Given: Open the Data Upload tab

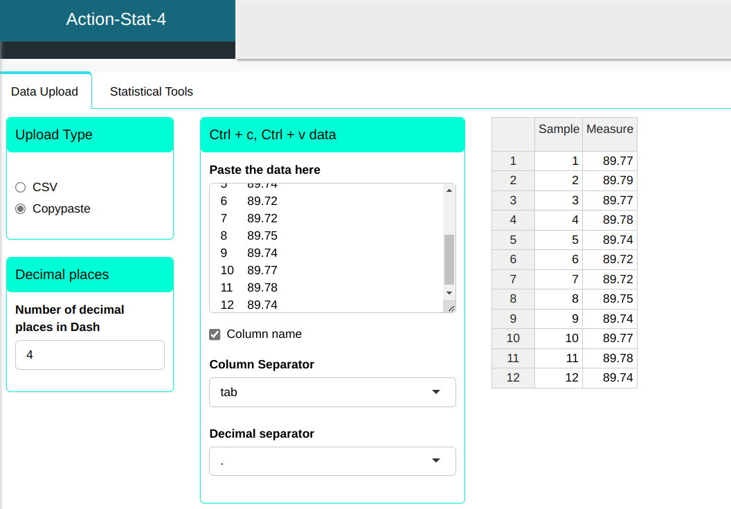Looking at the screenshot, I should click(x=45, y=91).
